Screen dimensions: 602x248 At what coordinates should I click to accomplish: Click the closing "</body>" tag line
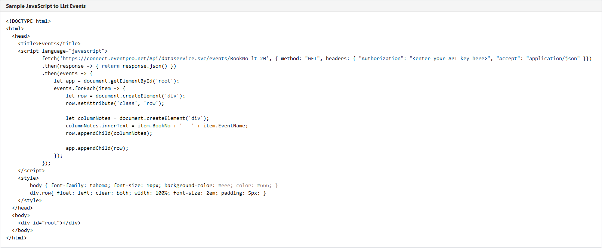click(x=22, y=230)
